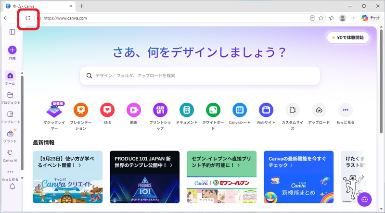
Task: Expand もっと見る in the sidebar
Action: 10,175
